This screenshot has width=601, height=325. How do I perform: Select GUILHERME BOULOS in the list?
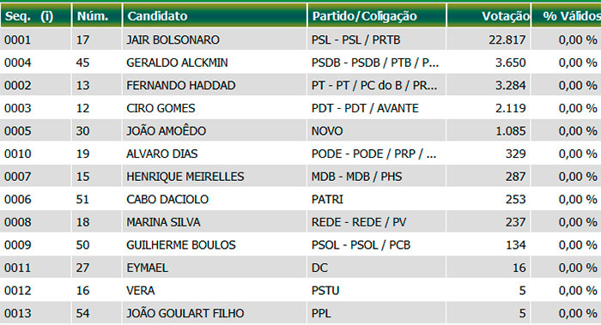[181, 244]
